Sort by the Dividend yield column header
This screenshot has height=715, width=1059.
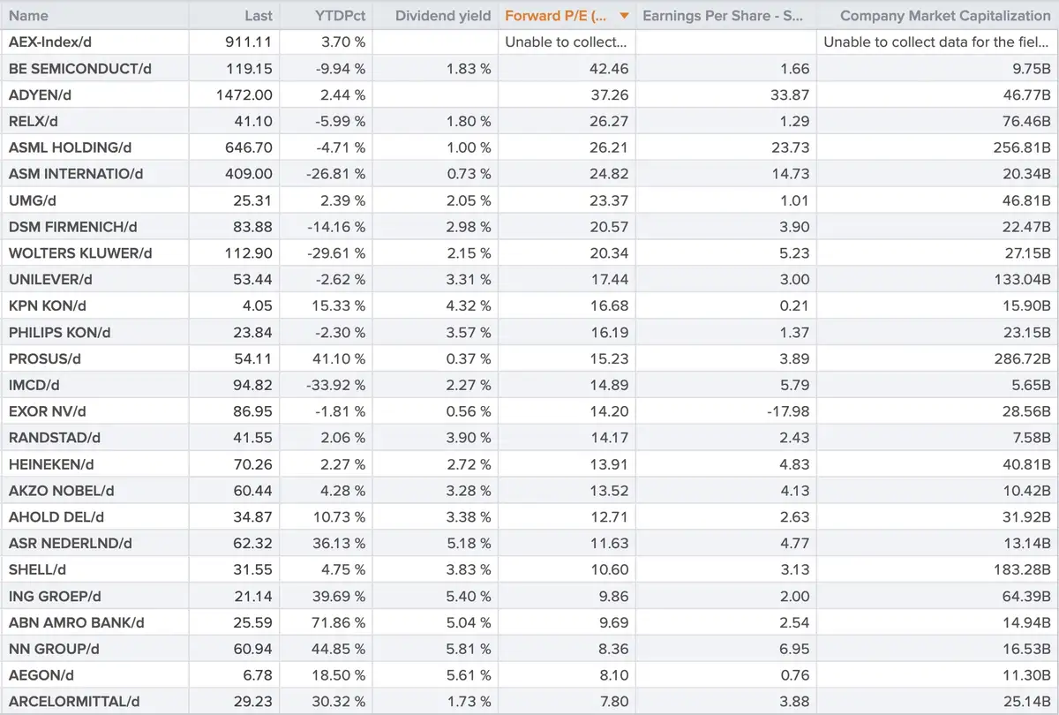(443, 15)
